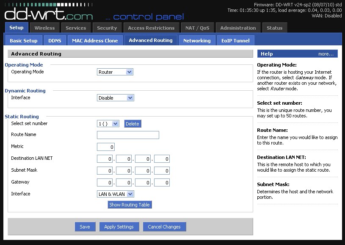Delete the selected static route set
The width and height of the screenshot is (345, 245).
pyautogui.click(x=132, y=124)
